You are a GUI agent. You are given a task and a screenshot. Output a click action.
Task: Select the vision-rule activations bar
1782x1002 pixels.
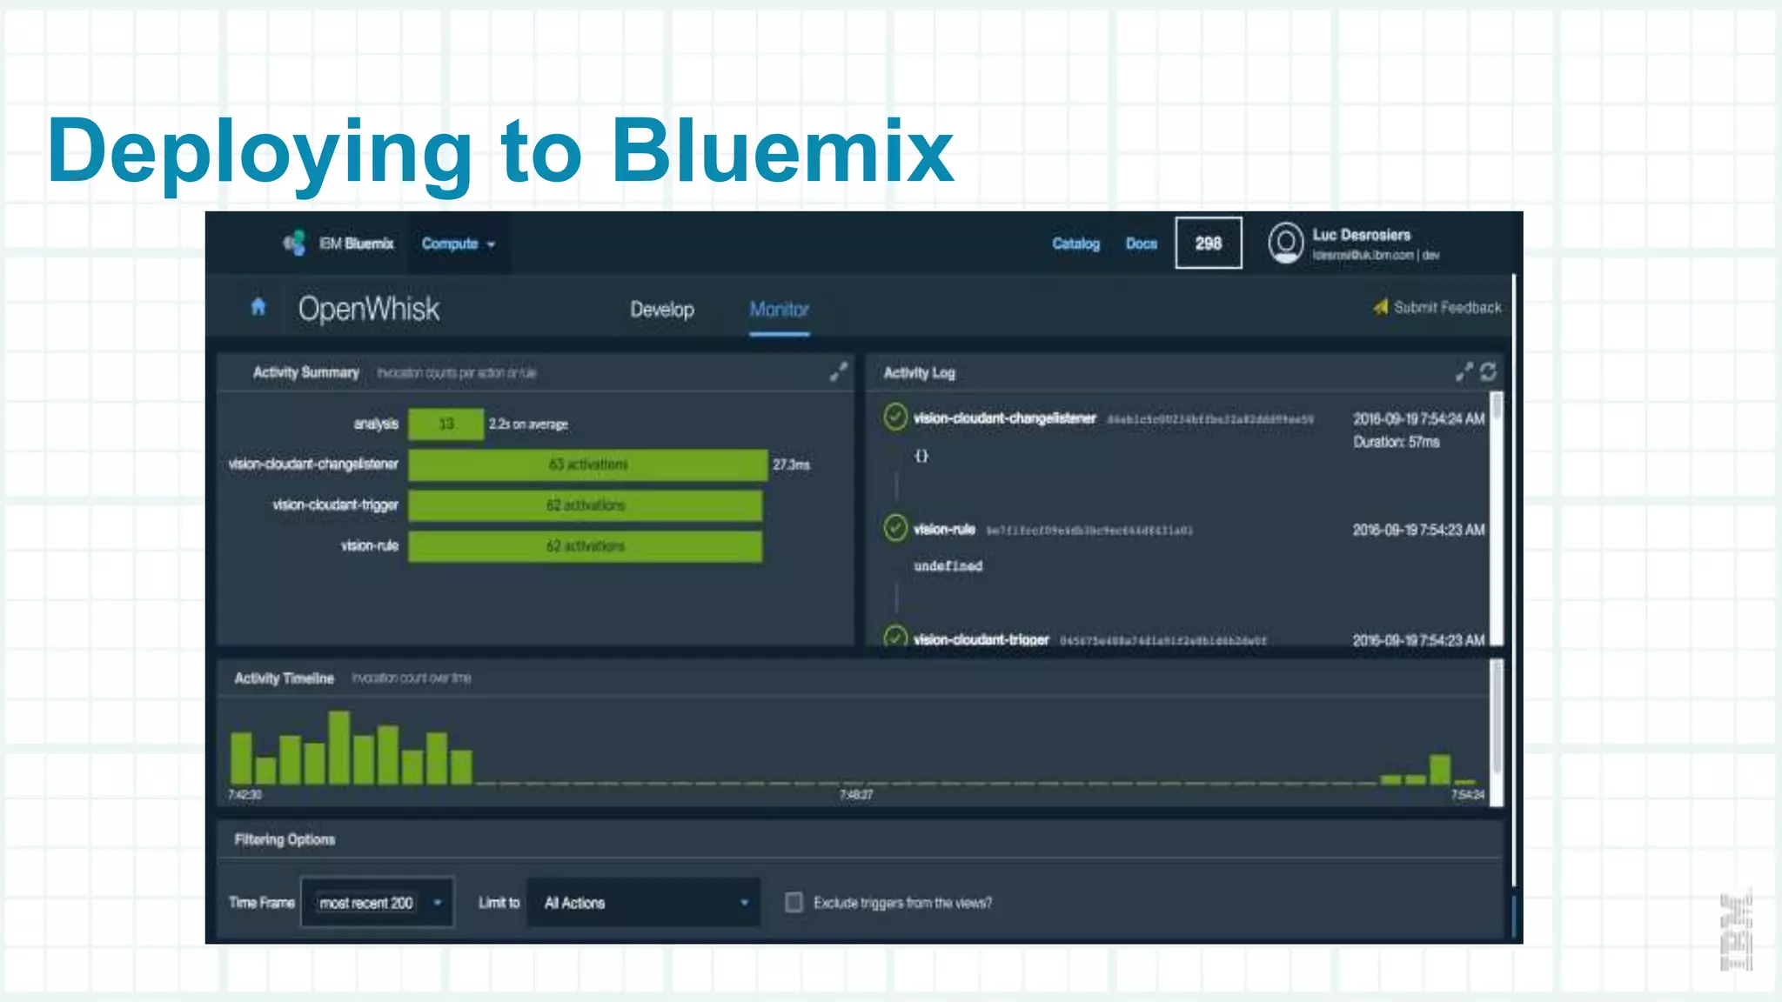(585, 546)
